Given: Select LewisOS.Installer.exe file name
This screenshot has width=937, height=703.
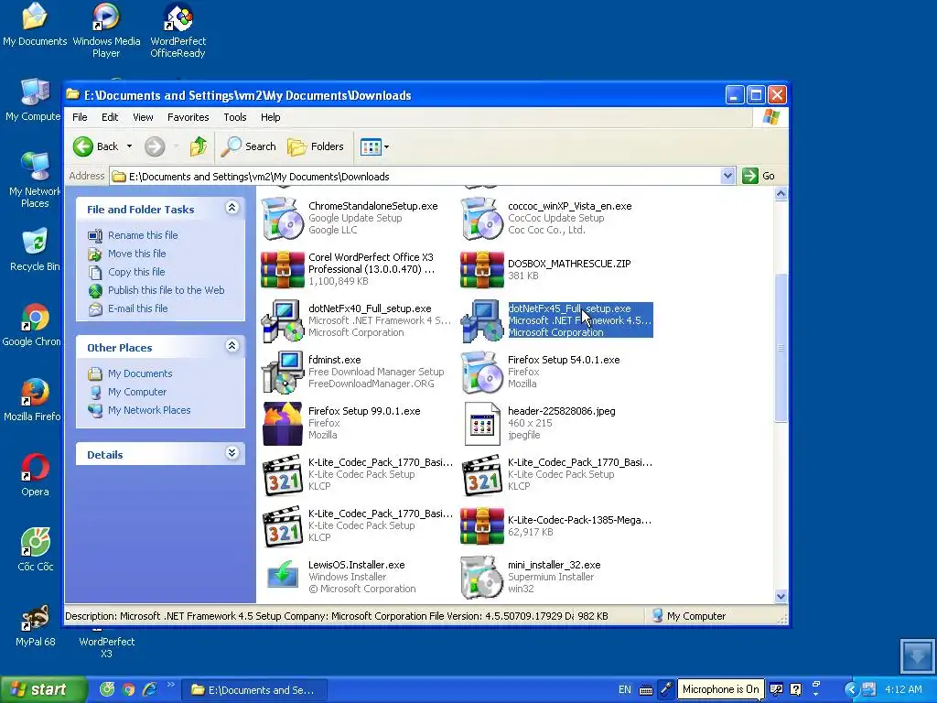Looking at the screenshot, I should [356, 565].
